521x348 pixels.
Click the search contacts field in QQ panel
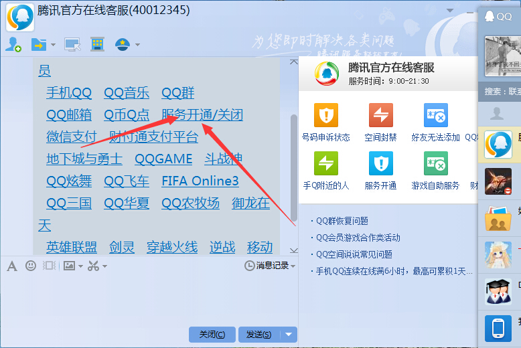pyautogui.click(x=500, y=91)
